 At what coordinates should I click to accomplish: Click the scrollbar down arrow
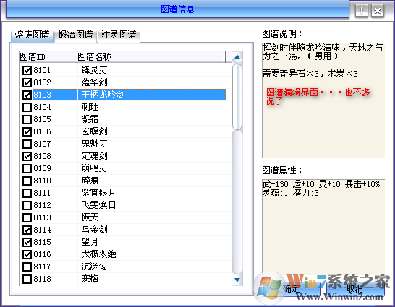pyautogui.click(x=237, y=280)
